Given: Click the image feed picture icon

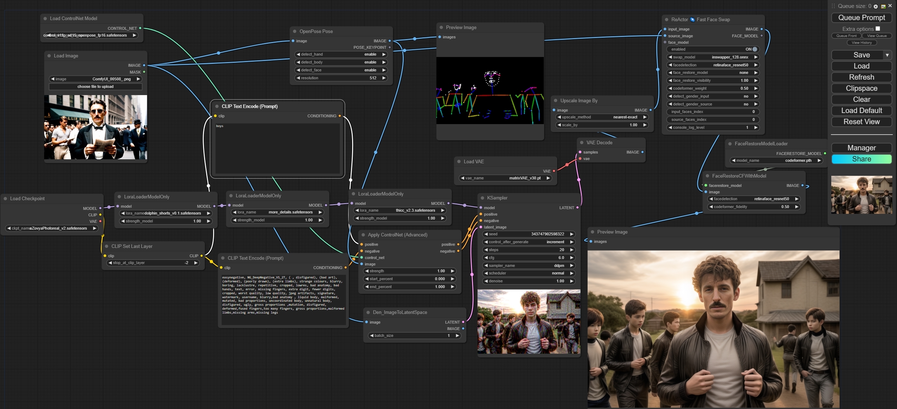Looking at the screenshot, I should coord(883,6).
